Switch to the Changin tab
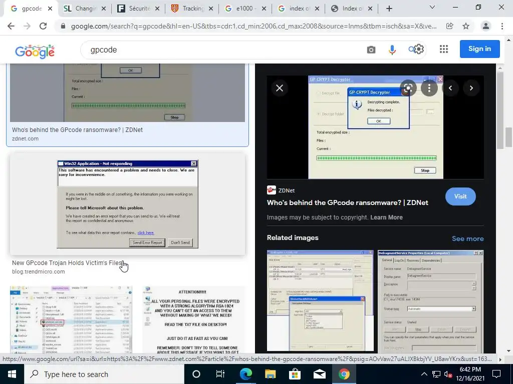 (86, 8)
